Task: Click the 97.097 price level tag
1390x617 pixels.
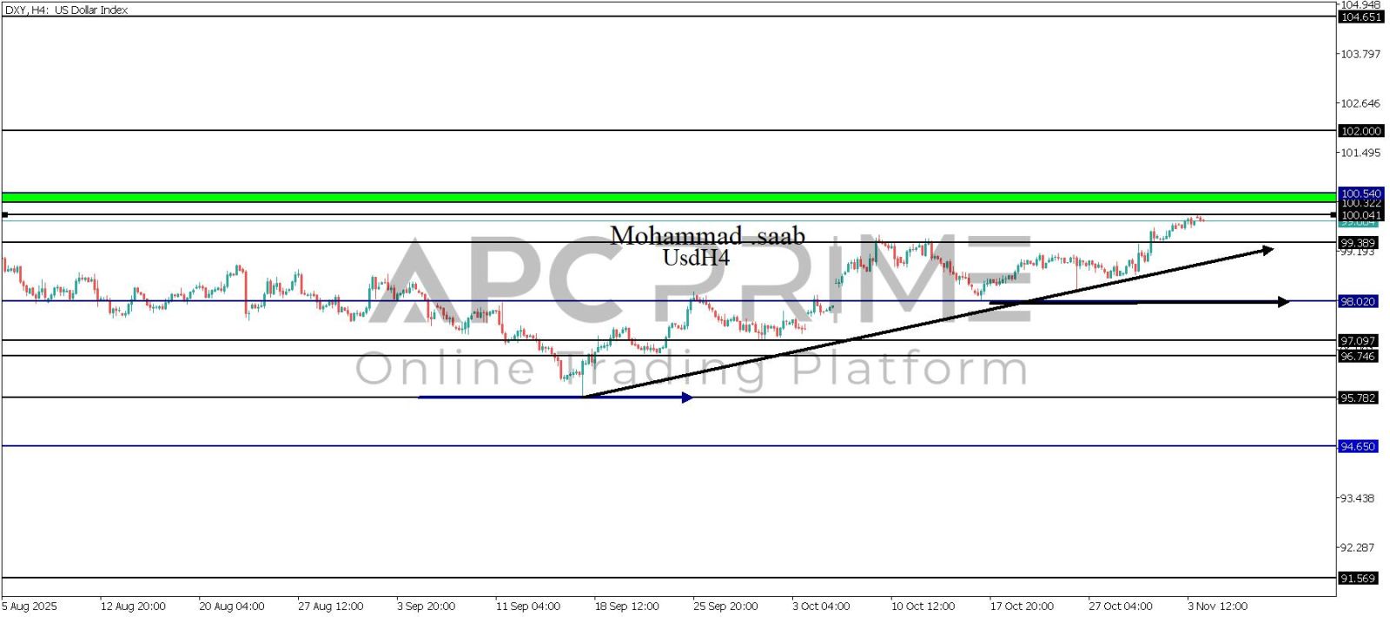Action: pyautogui.click(x=1357, y=341)
